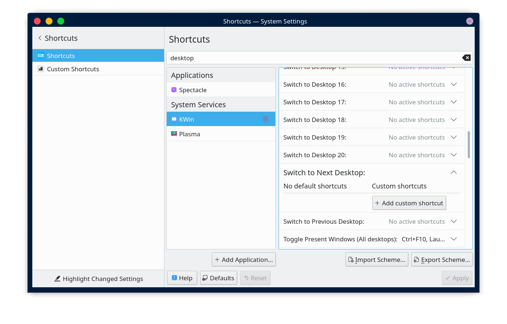The image size is (507, 324).
Task: Expand Toggle Present Windows (All desktops) entry
Action: 454,239
